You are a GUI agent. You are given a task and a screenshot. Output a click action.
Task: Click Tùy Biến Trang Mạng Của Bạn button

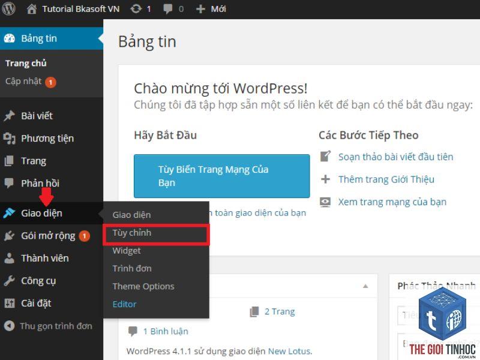(221, 176)
